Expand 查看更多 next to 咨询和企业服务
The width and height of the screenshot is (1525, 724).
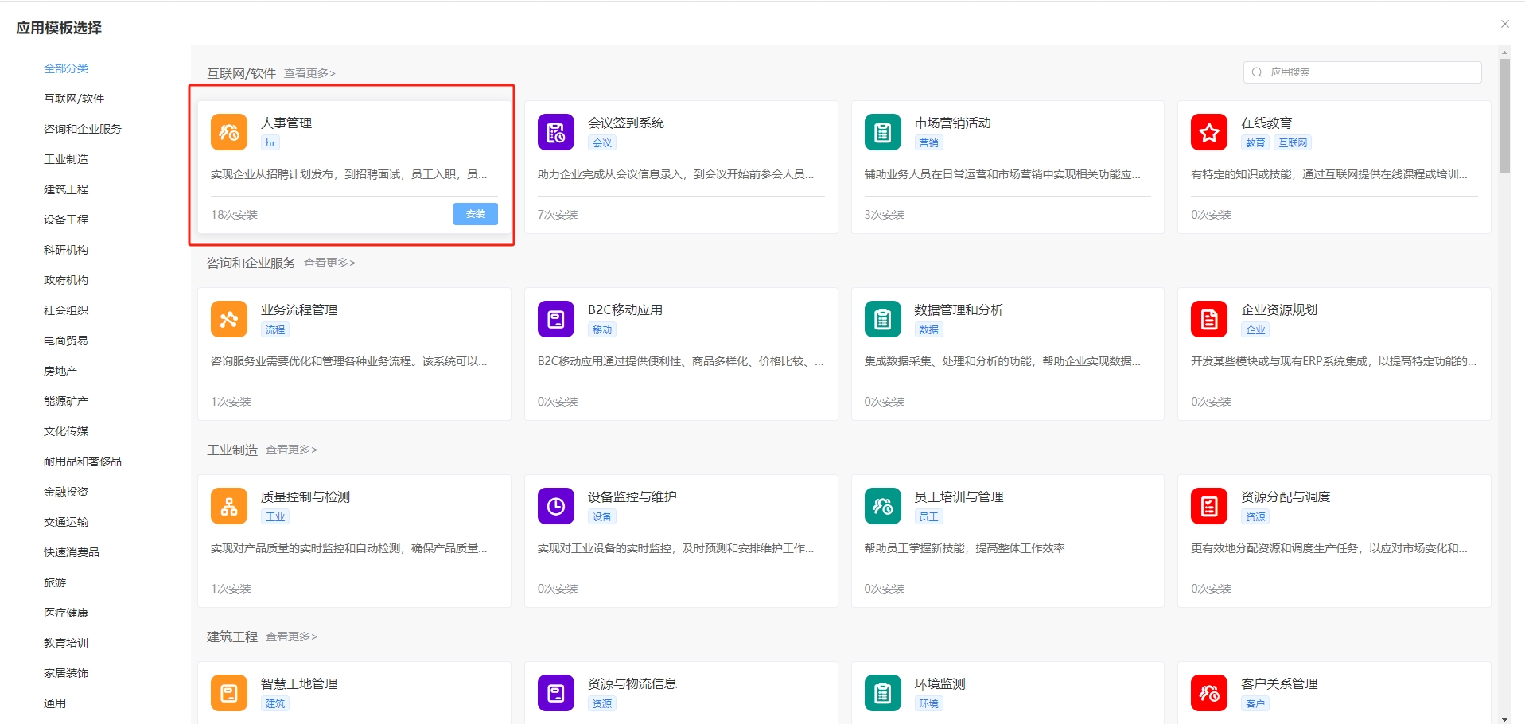tap(329, 263)
